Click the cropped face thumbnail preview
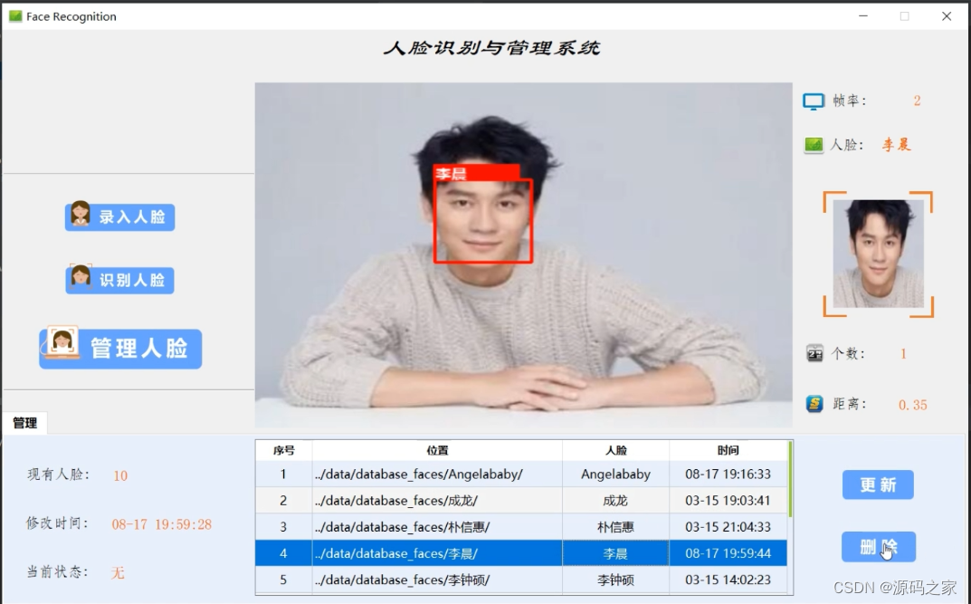The height and width of the screenshot is (604, 971). 878,254
